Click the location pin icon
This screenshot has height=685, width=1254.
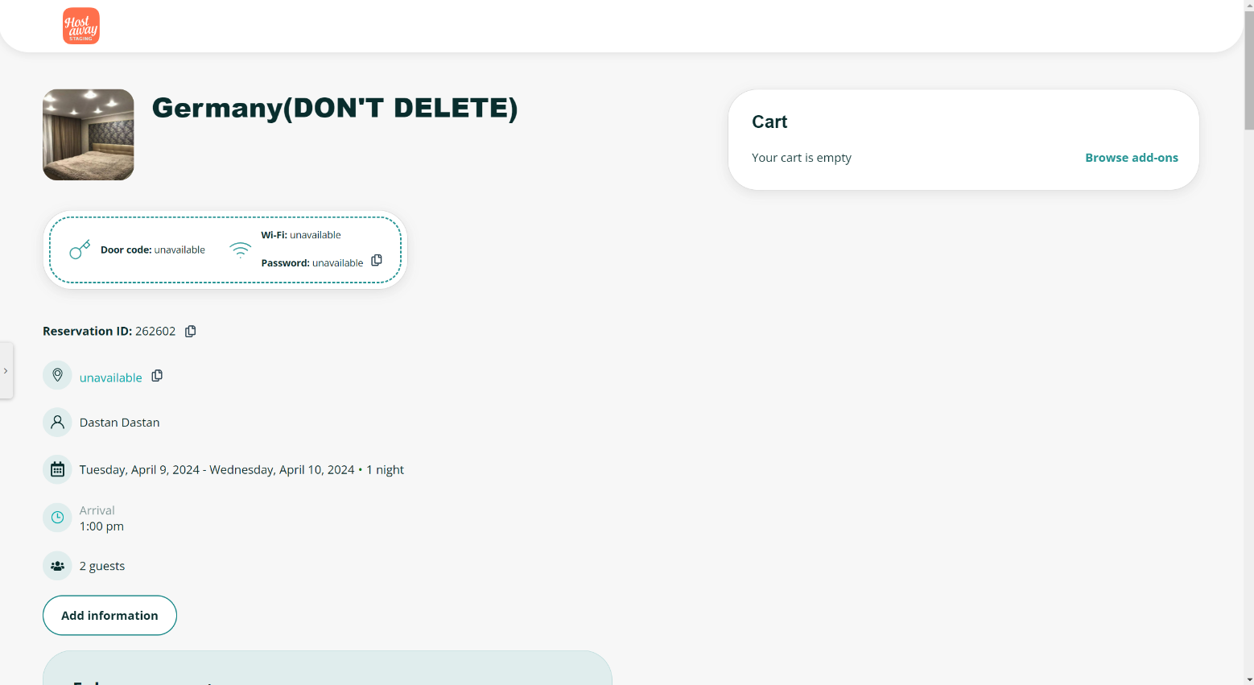pyautogui.click(x=57, y=376)
